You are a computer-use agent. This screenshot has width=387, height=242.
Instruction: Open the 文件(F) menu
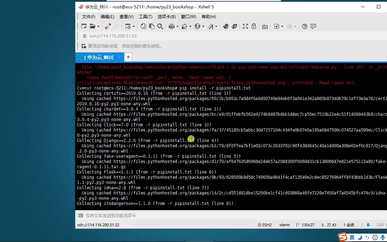[89, 17]
